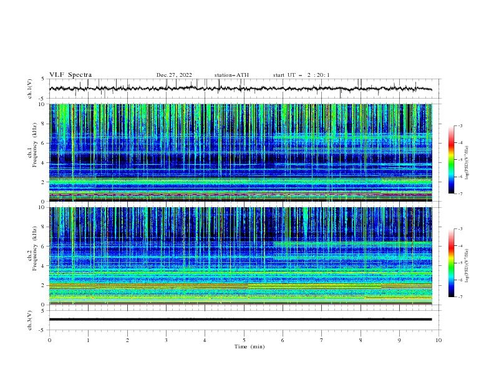Select the ch.1 color bar "log(PSD)(V²/Hz)" label
The width and height of the screenshot is (494, 382).
467,163
